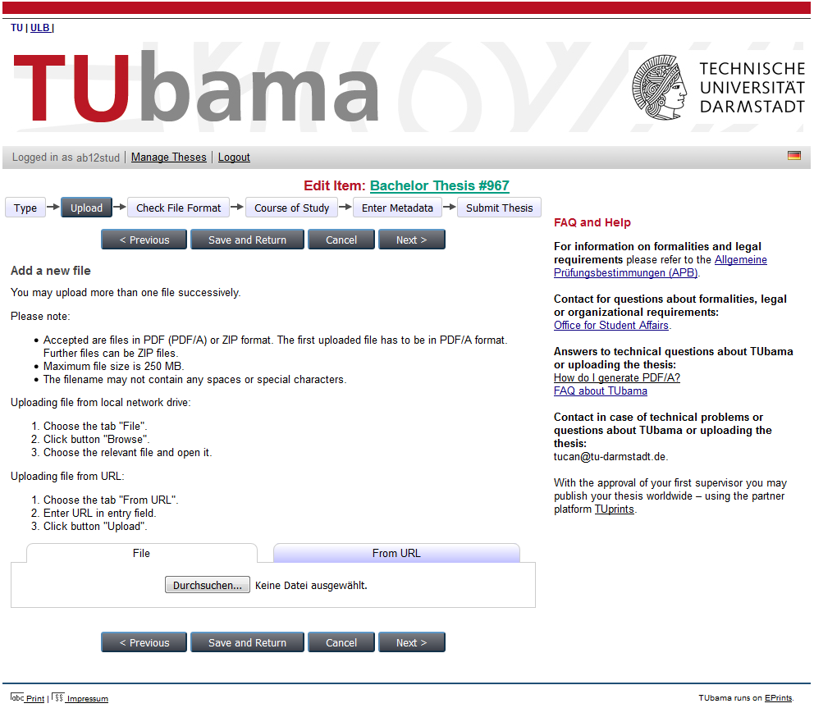Click the filename spaces or special characters note
814x708 pixels.
[194, 380]
